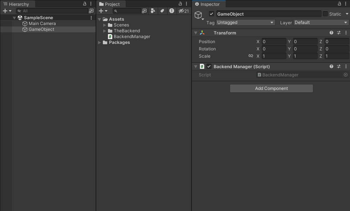350x211 pixels.
Task: Expand the TheBackend folder arrow
Action: click(104, 31)
